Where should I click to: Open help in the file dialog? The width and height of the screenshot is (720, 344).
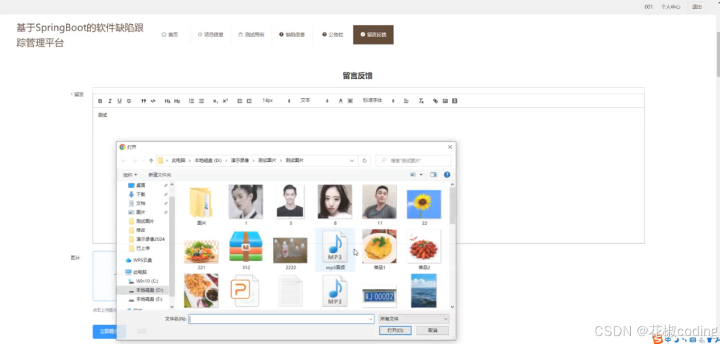click(447, 175)
